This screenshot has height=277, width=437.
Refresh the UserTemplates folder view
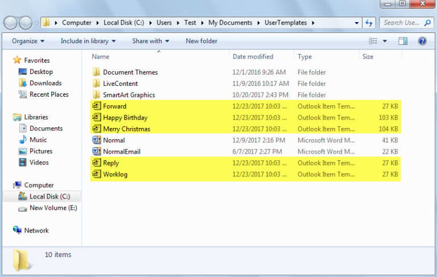pyautogui.click(x=369, y=23)
